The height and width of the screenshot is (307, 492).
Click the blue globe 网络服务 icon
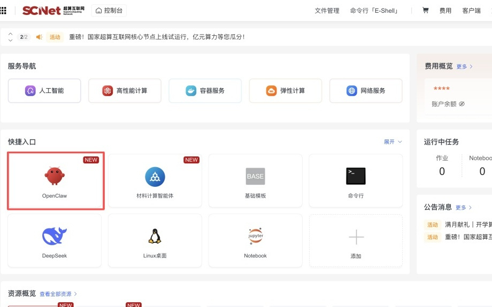click(352, 91)
